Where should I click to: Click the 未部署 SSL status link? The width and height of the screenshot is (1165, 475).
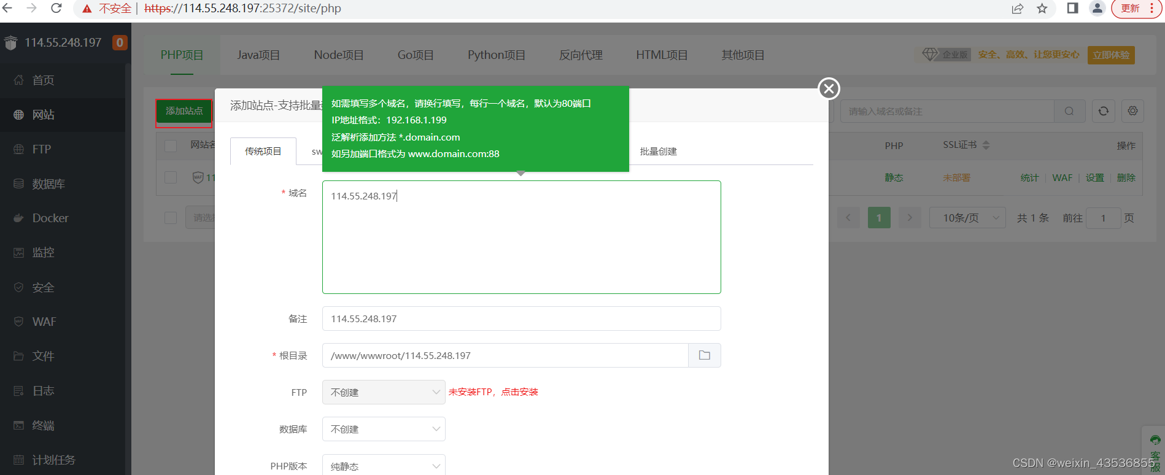pos(956,177)
